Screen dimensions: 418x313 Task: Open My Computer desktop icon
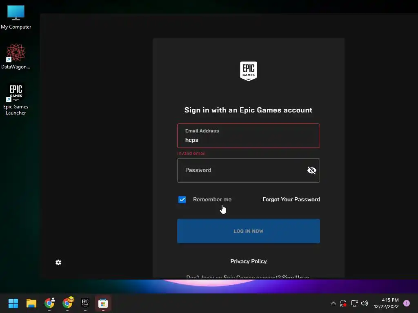coord(16,17)
